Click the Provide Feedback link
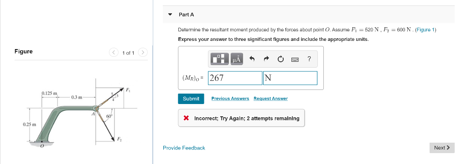Image resolution: width=467 pixels, height=164 pixels. pos(184,148)
